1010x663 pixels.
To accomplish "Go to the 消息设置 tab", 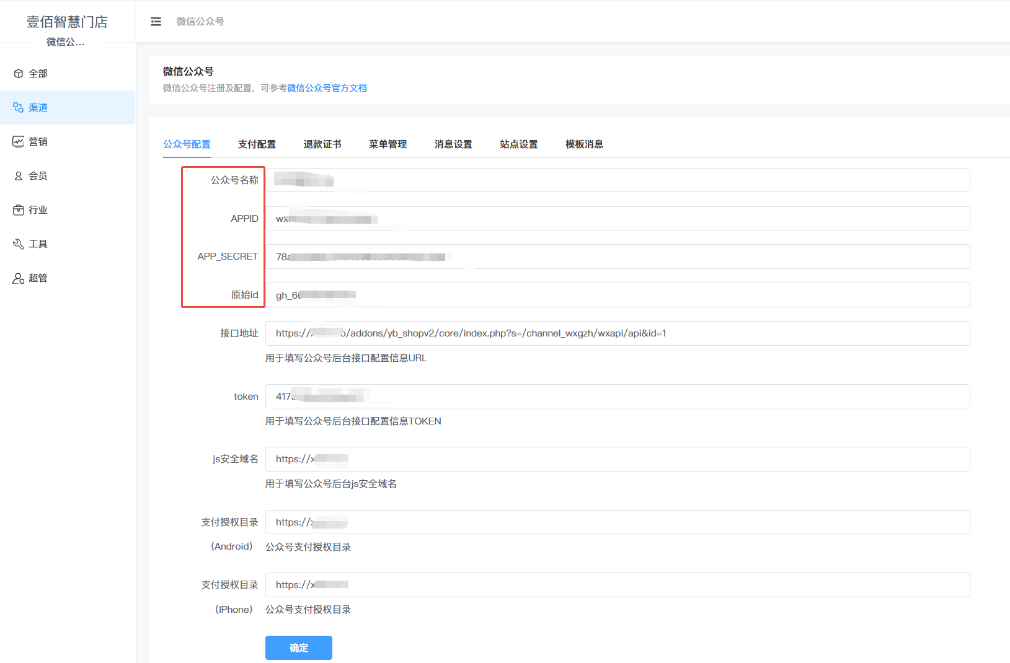I will coord(453,144).
